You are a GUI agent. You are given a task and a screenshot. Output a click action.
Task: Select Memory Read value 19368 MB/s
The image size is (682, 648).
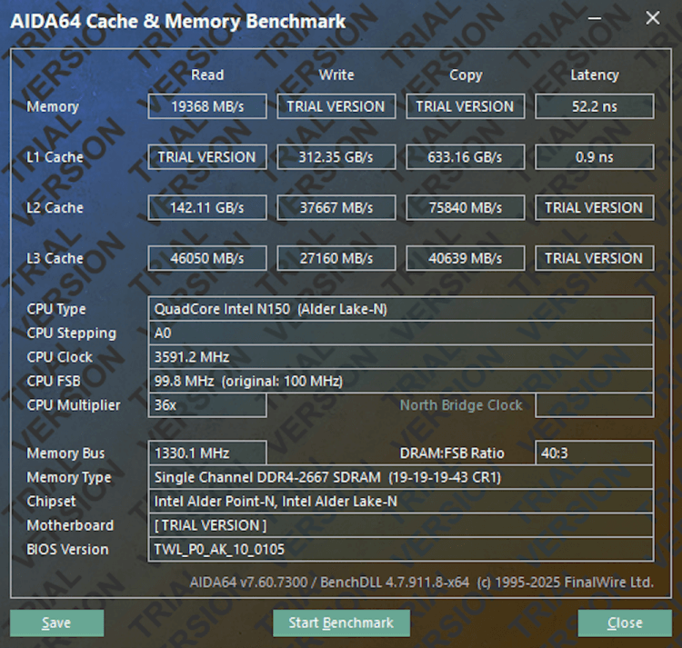(207, 106)
